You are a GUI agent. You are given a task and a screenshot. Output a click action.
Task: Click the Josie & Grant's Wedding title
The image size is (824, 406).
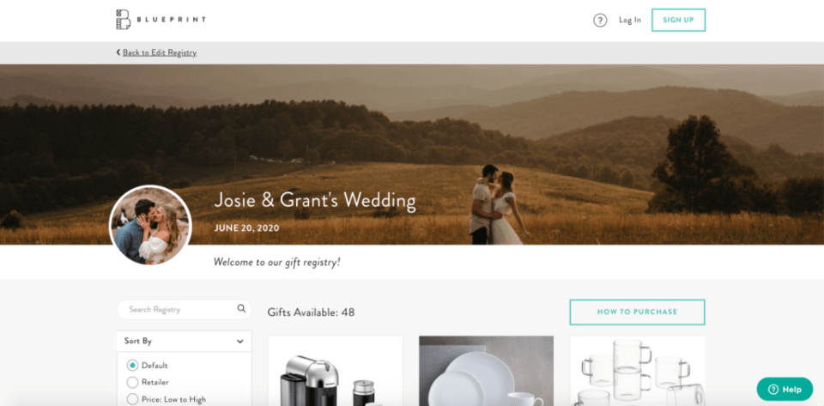pos(315,201)
